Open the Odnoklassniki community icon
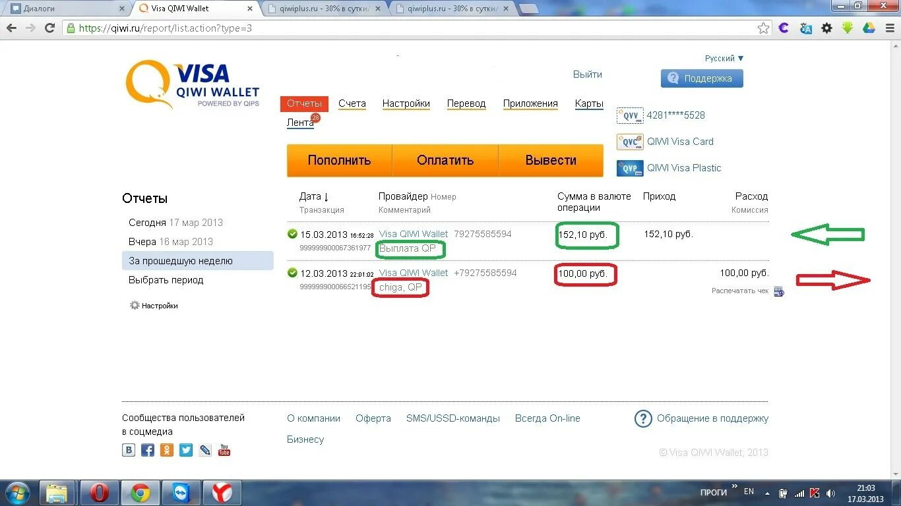901x506 pixels. point(167,450)
